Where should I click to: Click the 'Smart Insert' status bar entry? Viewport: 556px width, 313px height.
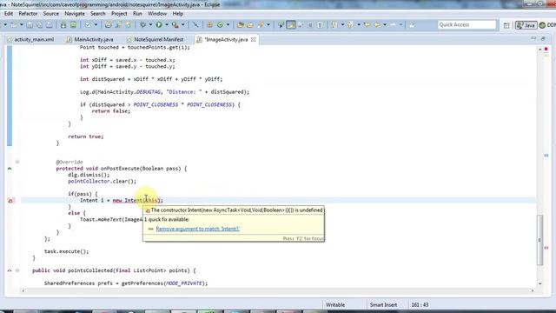click(383, 305)
